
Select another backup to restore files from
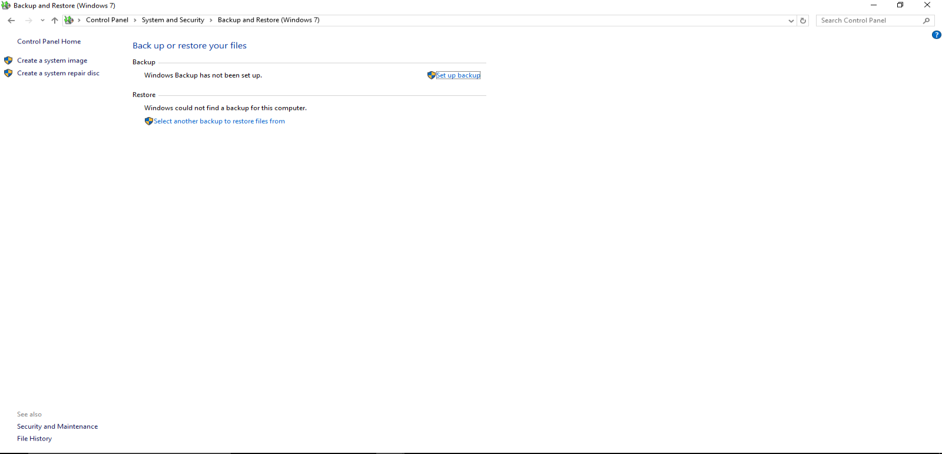219,121
